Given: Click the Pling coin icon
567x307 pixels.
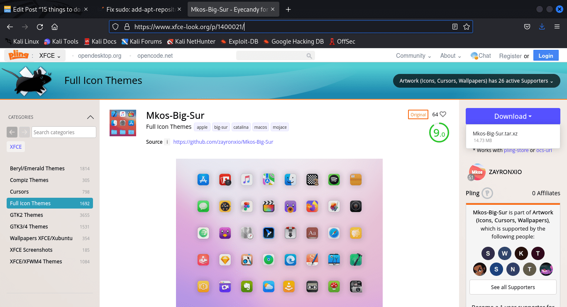Looking at the screenshot, I should tap(488, 193).
